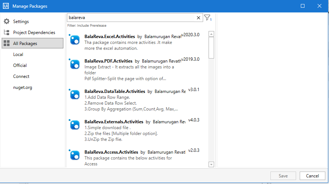
Task: Click the package list scrollbar thumb
Action: click(211, 48)
